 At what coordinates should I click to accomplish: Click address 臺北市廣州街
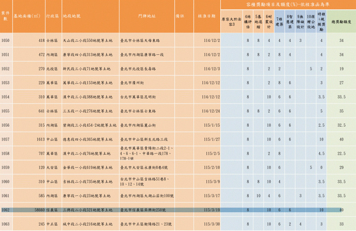(132, 83)
